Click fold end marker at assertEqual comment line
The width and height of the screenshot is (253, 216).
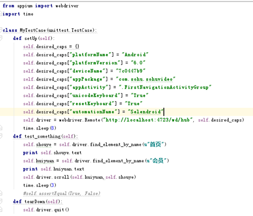1,193
